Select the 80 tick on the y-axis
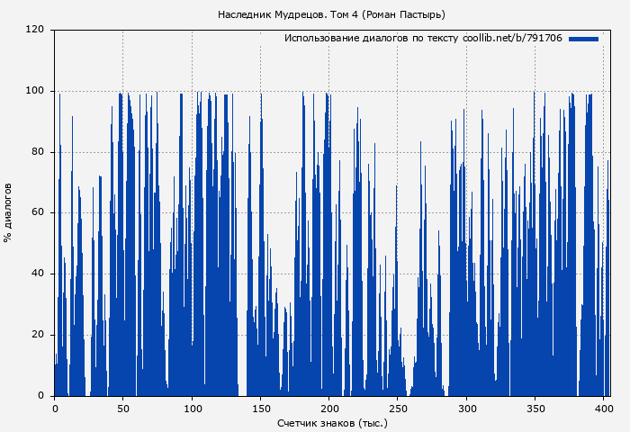Viewport: 630px width, 432px height. [38, 152]
